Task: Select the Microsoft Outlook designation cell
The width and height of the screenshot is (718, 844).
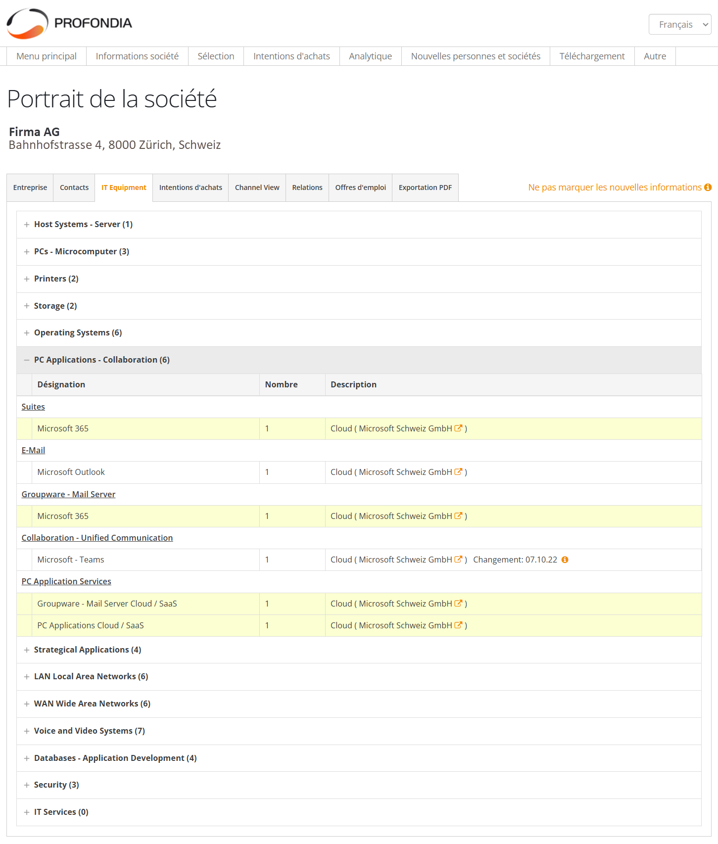Action: click(x=145, y=472)
